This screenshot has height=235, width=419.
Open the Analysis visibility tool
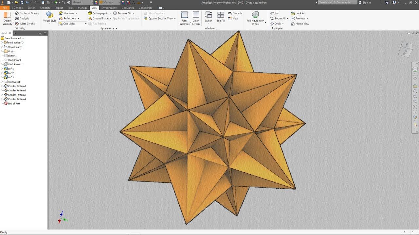click(22, 19)
